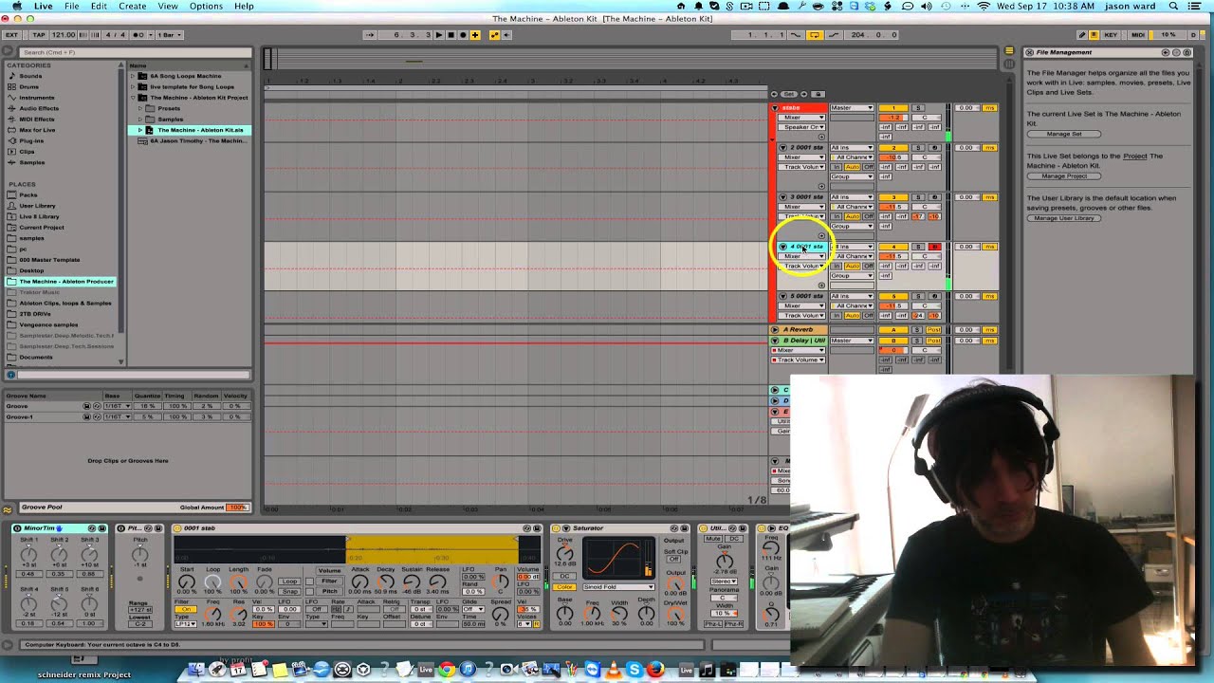Viewport: 1214px width, 683px height.
Task: Click the Manage Project button
Action: [x=1063, y=175]
